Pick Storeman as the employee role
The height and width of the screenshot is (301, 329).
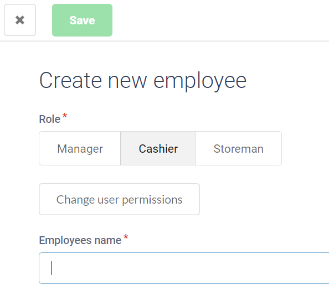[239, 148]
